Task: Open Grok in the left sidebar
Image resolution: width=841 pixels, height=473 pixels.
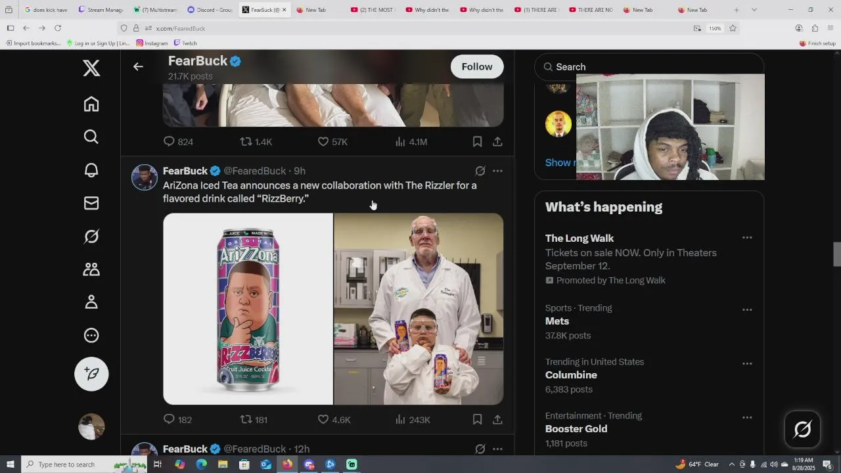Action: click(x=91, y=236)
